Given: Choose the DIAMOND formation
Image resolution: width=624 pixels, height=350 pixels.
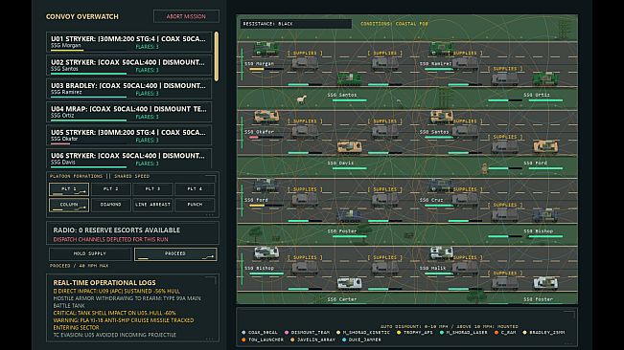Looking at the screenshot, I should click(x=110, y=205).
